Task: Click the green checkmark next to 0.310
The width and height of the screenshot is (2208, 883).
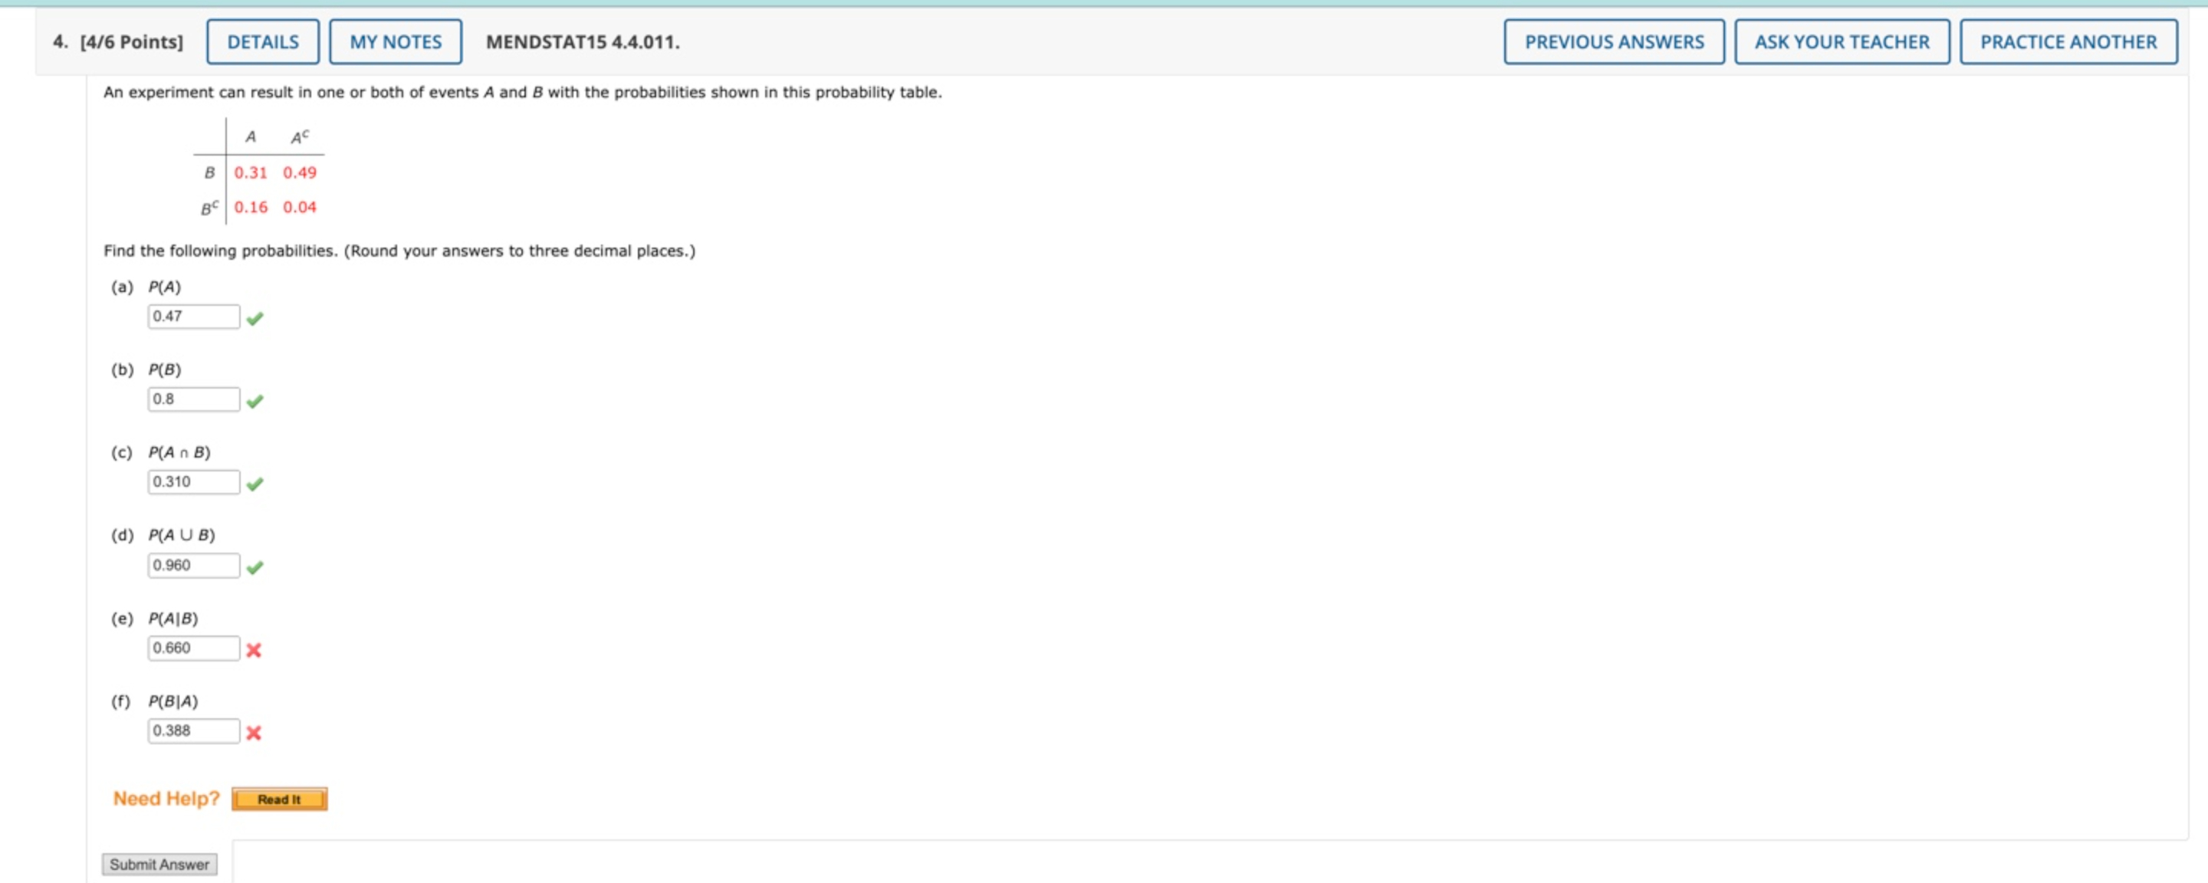Action: point(256,484)
